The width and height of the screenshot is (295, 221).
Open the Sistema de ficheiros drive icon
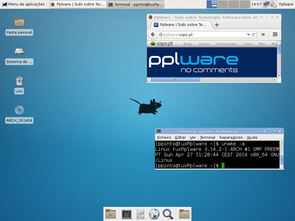(19, 51)
